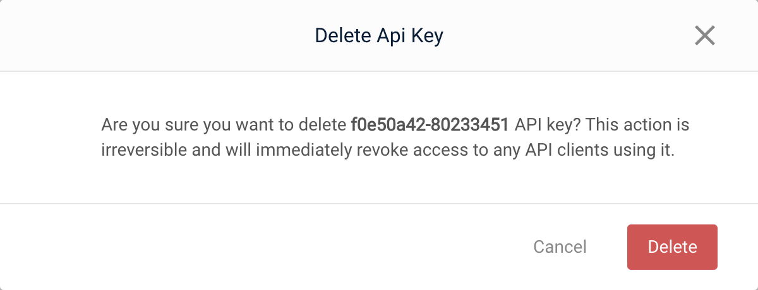
Task: Click blank body area below the message
Action: (x=379, y=184)
